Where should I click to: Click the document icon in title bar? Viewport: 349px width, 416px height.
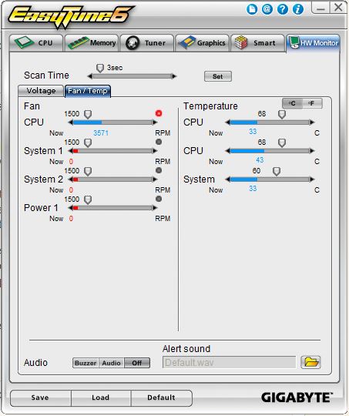click(252, 9)
